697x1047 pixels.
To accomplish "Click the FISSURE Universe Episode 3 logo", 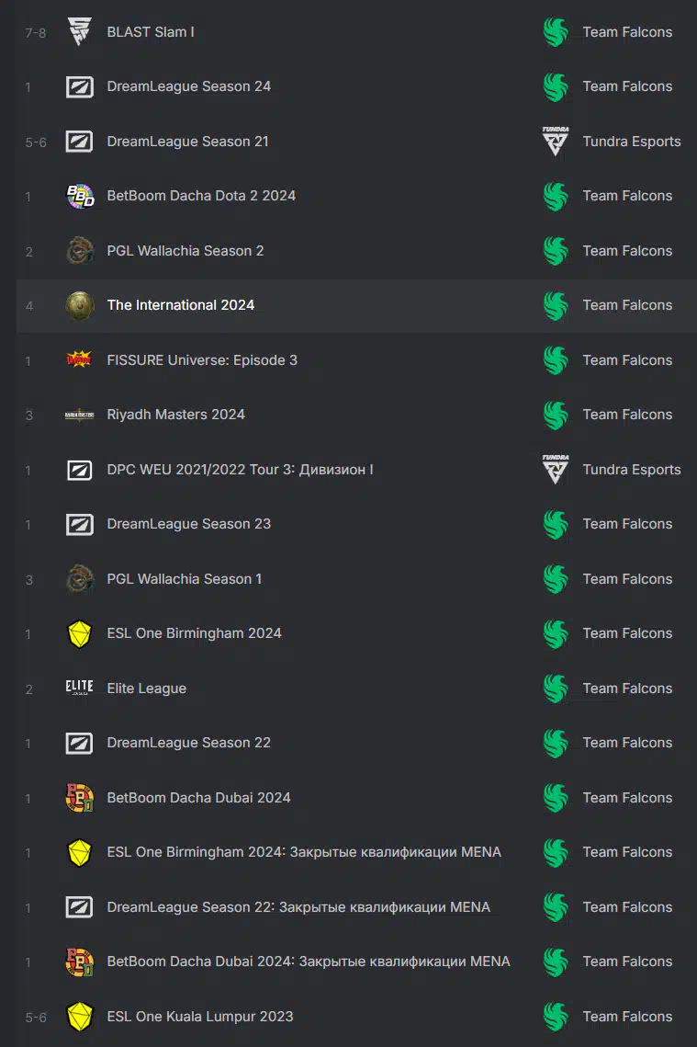I will pos(79,360).
